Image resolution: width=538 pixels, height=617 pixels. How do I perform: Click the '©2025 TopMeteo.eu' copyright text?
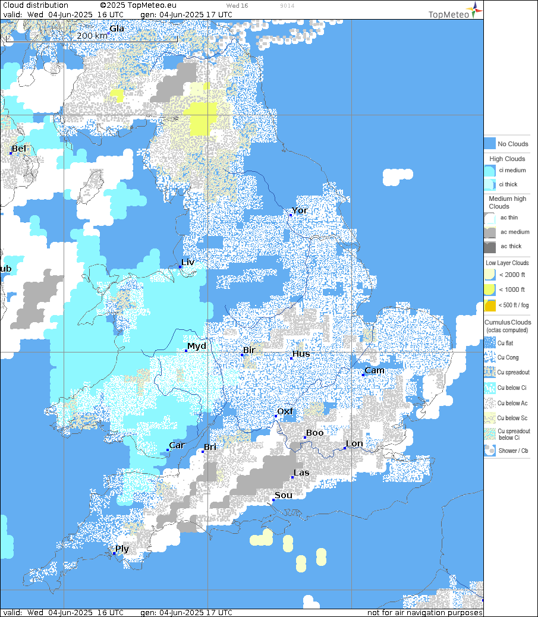pos(138,5)
